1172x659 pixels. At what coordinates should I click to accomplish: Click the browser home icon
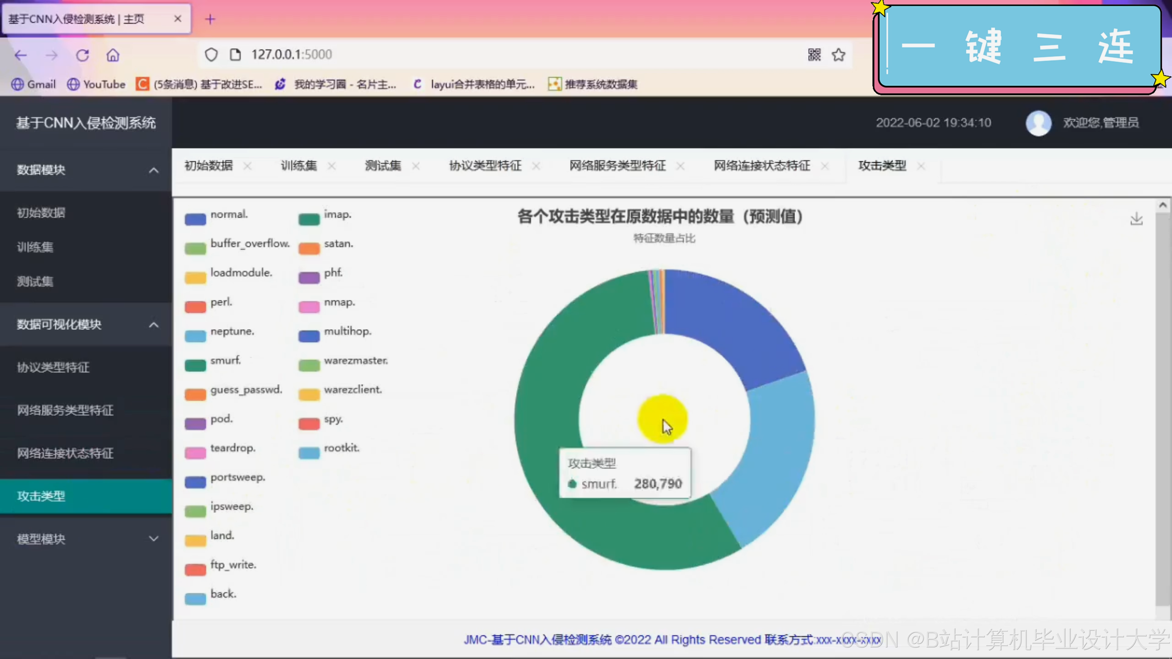113,56
